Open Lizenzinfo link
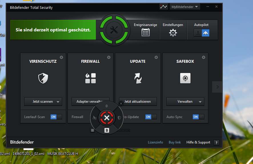The image size is (253, 164). point(155,142)
